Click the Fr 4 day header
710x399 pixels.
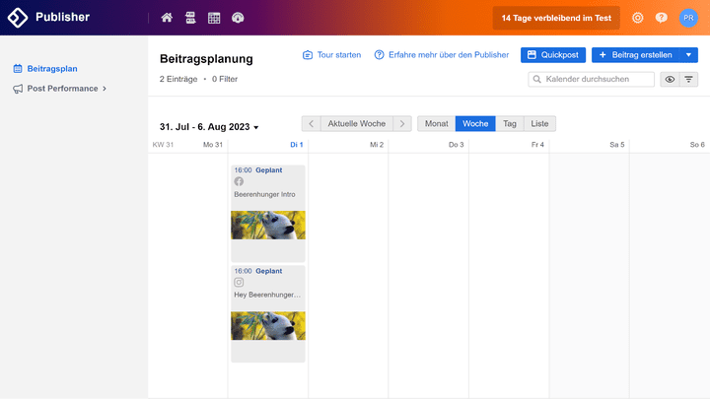(x=537, y=145)
